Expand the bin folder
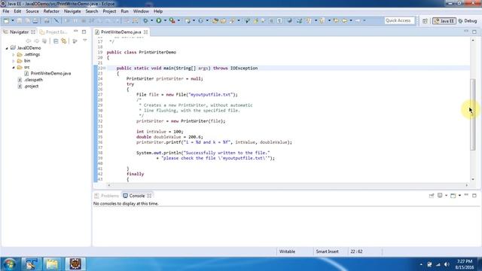The height and width of the screenshot is (271, 482). pyautogui.click(x=14, y=61)
